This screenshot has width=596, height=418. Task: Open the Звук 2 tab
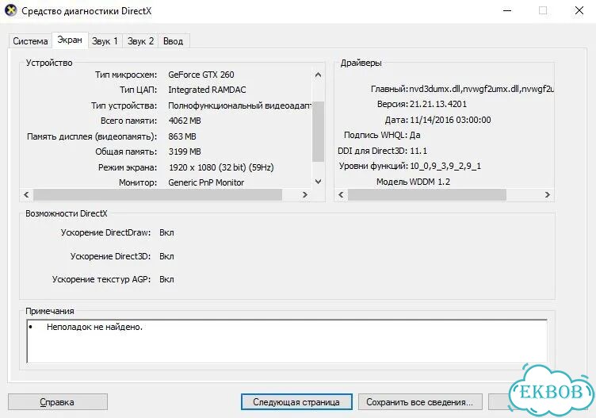tap(140, 41)
